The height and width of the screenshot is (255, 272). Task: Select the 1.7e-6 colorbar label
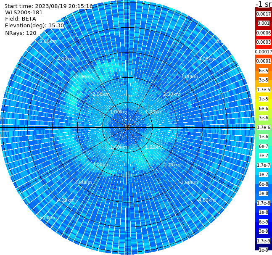264,127
